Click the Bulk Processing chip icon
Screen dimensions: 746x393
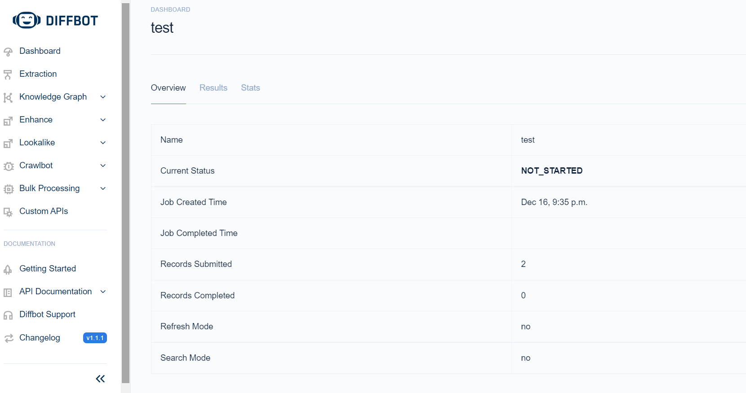[x=9, y=189]
